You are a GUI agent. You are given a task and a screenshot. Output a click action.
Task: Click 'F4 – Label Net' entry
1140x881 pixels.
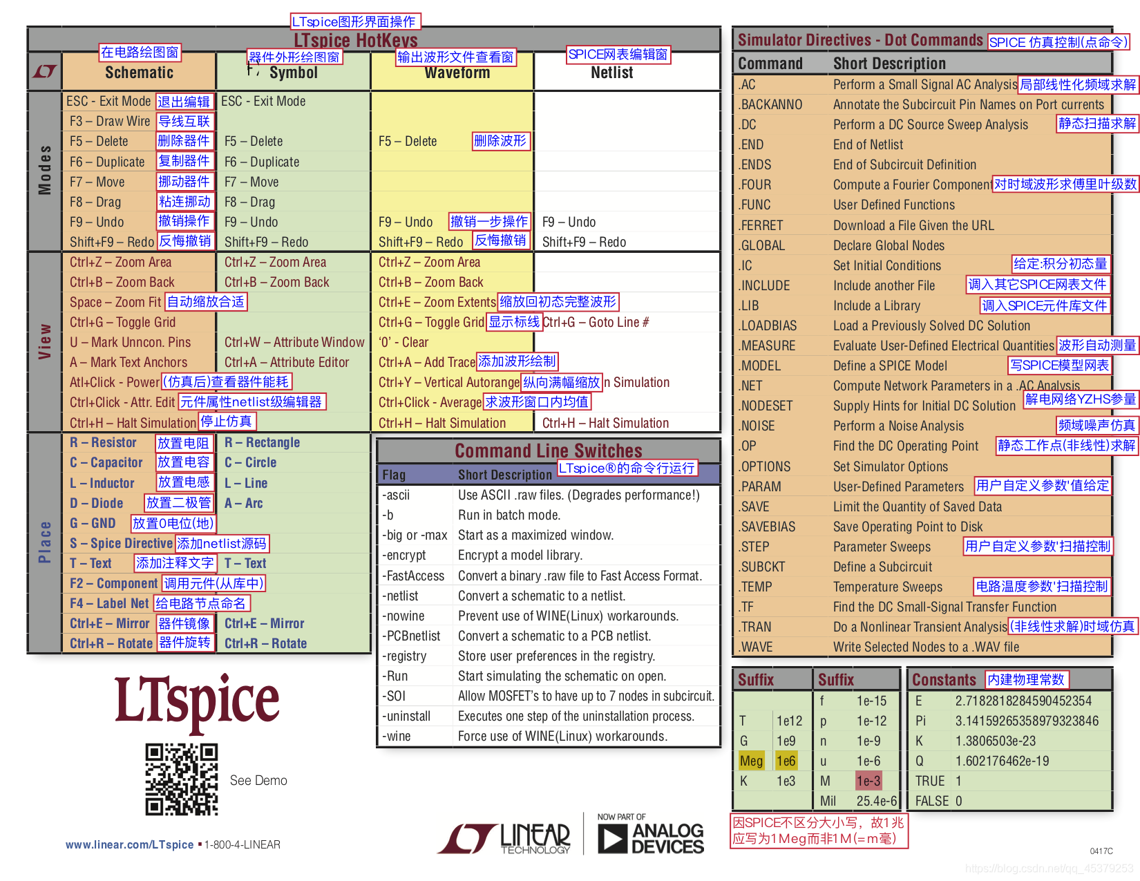tap(109, 604)
